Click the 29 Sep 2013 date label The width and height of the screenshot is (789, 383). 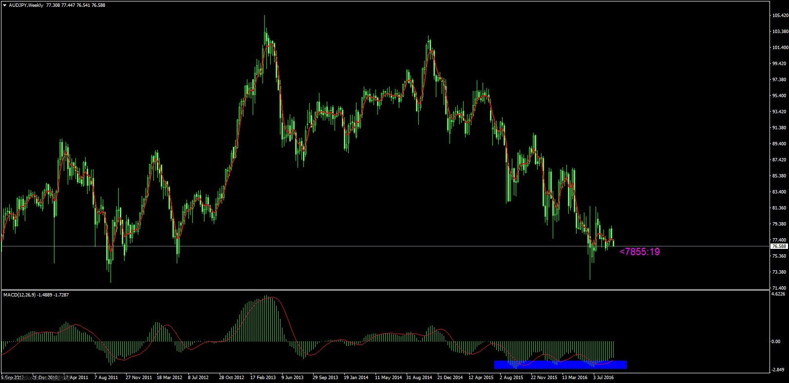tap(325, 377)
